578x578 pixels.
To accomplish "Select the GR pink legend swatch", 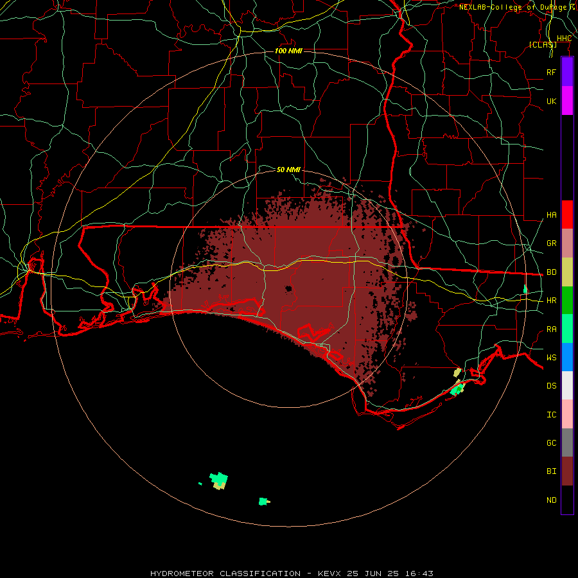I will point(567,243).
